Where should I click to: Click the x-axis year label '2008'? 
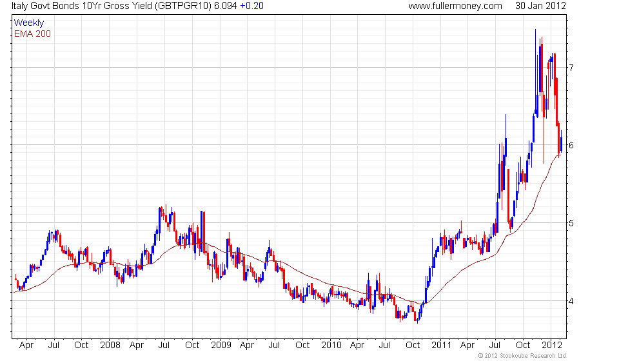coord(110,345)
